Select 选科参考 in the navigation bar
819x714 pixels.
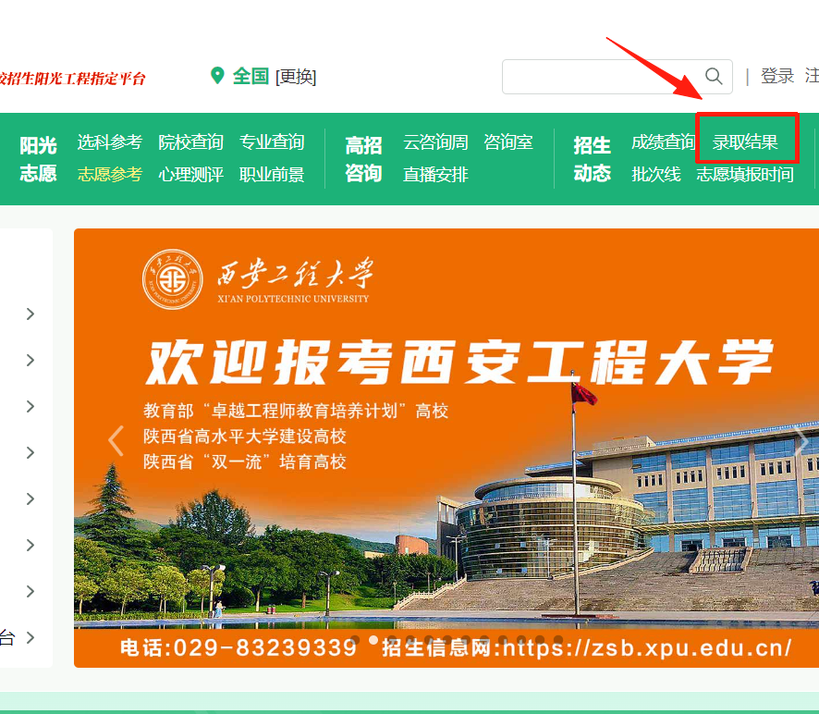110,142
